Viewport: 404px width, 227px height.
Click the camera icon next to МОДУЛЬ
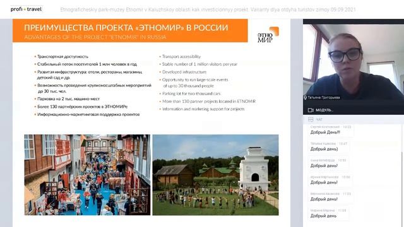point(311,110)
